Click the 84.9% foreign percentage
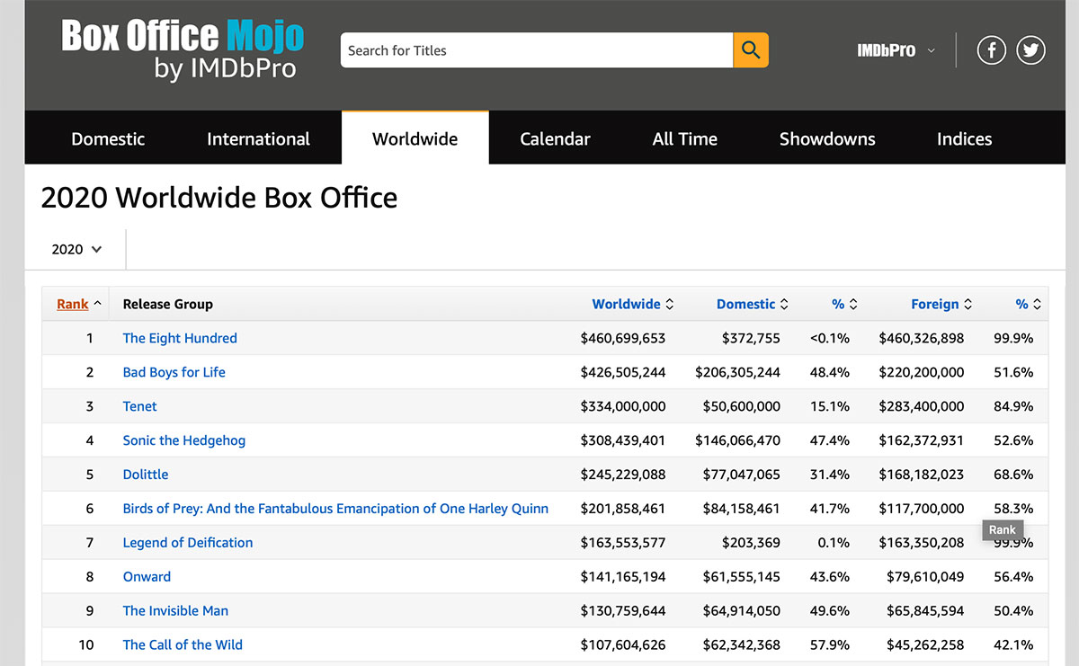 pyautogui.click(x=1013, y=406)
